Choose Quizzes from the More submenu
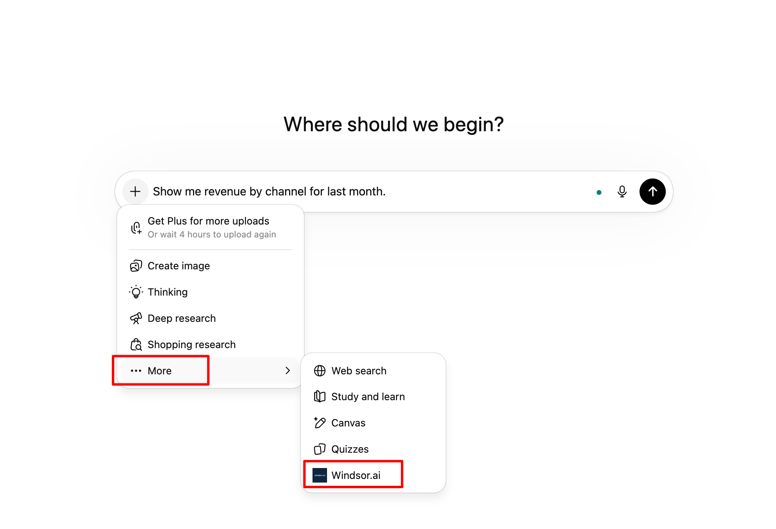Image resolution: width=776 pixels, height=529 pixels. coord(350,449)
